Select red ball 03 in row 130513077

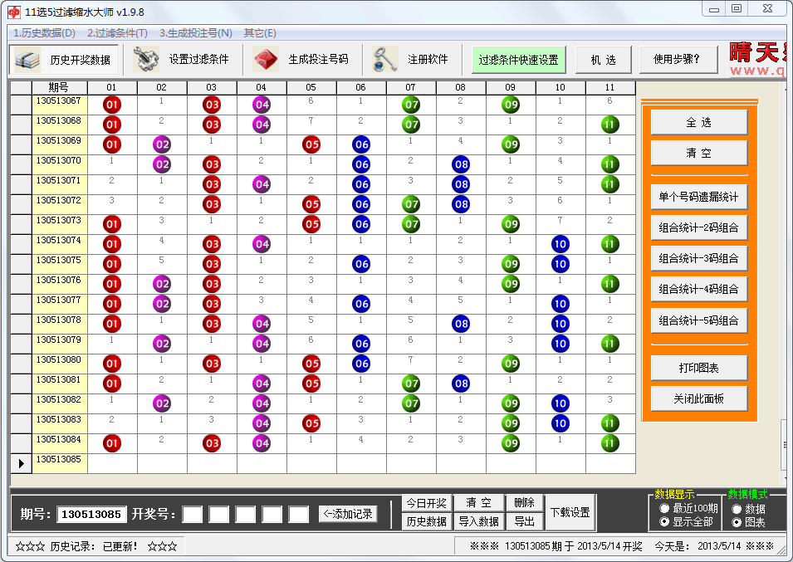pyautogui.click(x=212, y=304)
